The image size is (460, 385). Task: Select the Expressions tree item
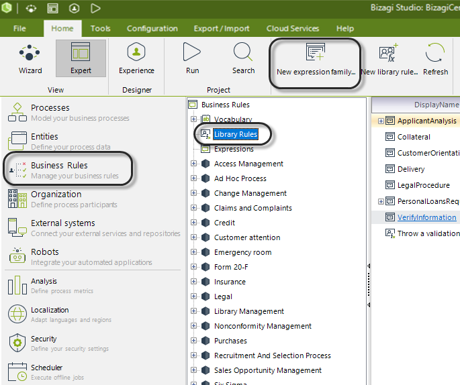click(x=234, y=149)
